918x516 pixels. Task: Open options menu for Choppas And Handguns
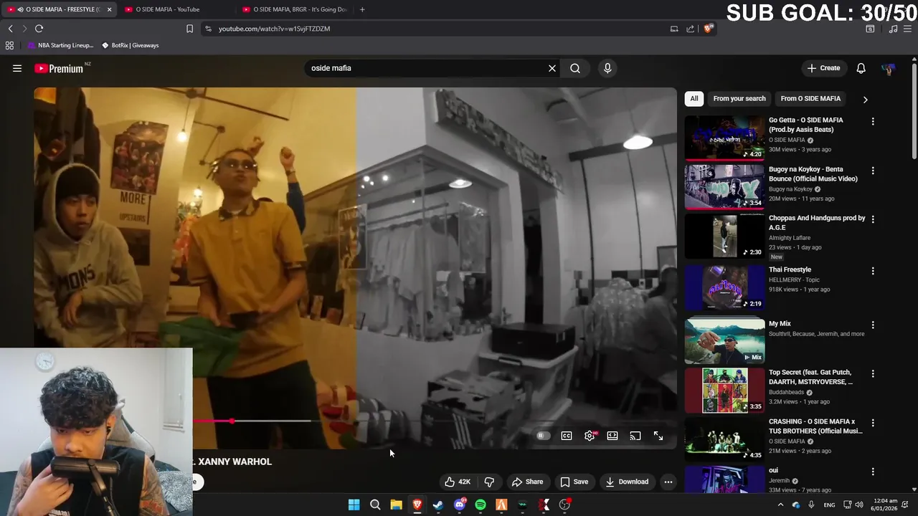873,220
